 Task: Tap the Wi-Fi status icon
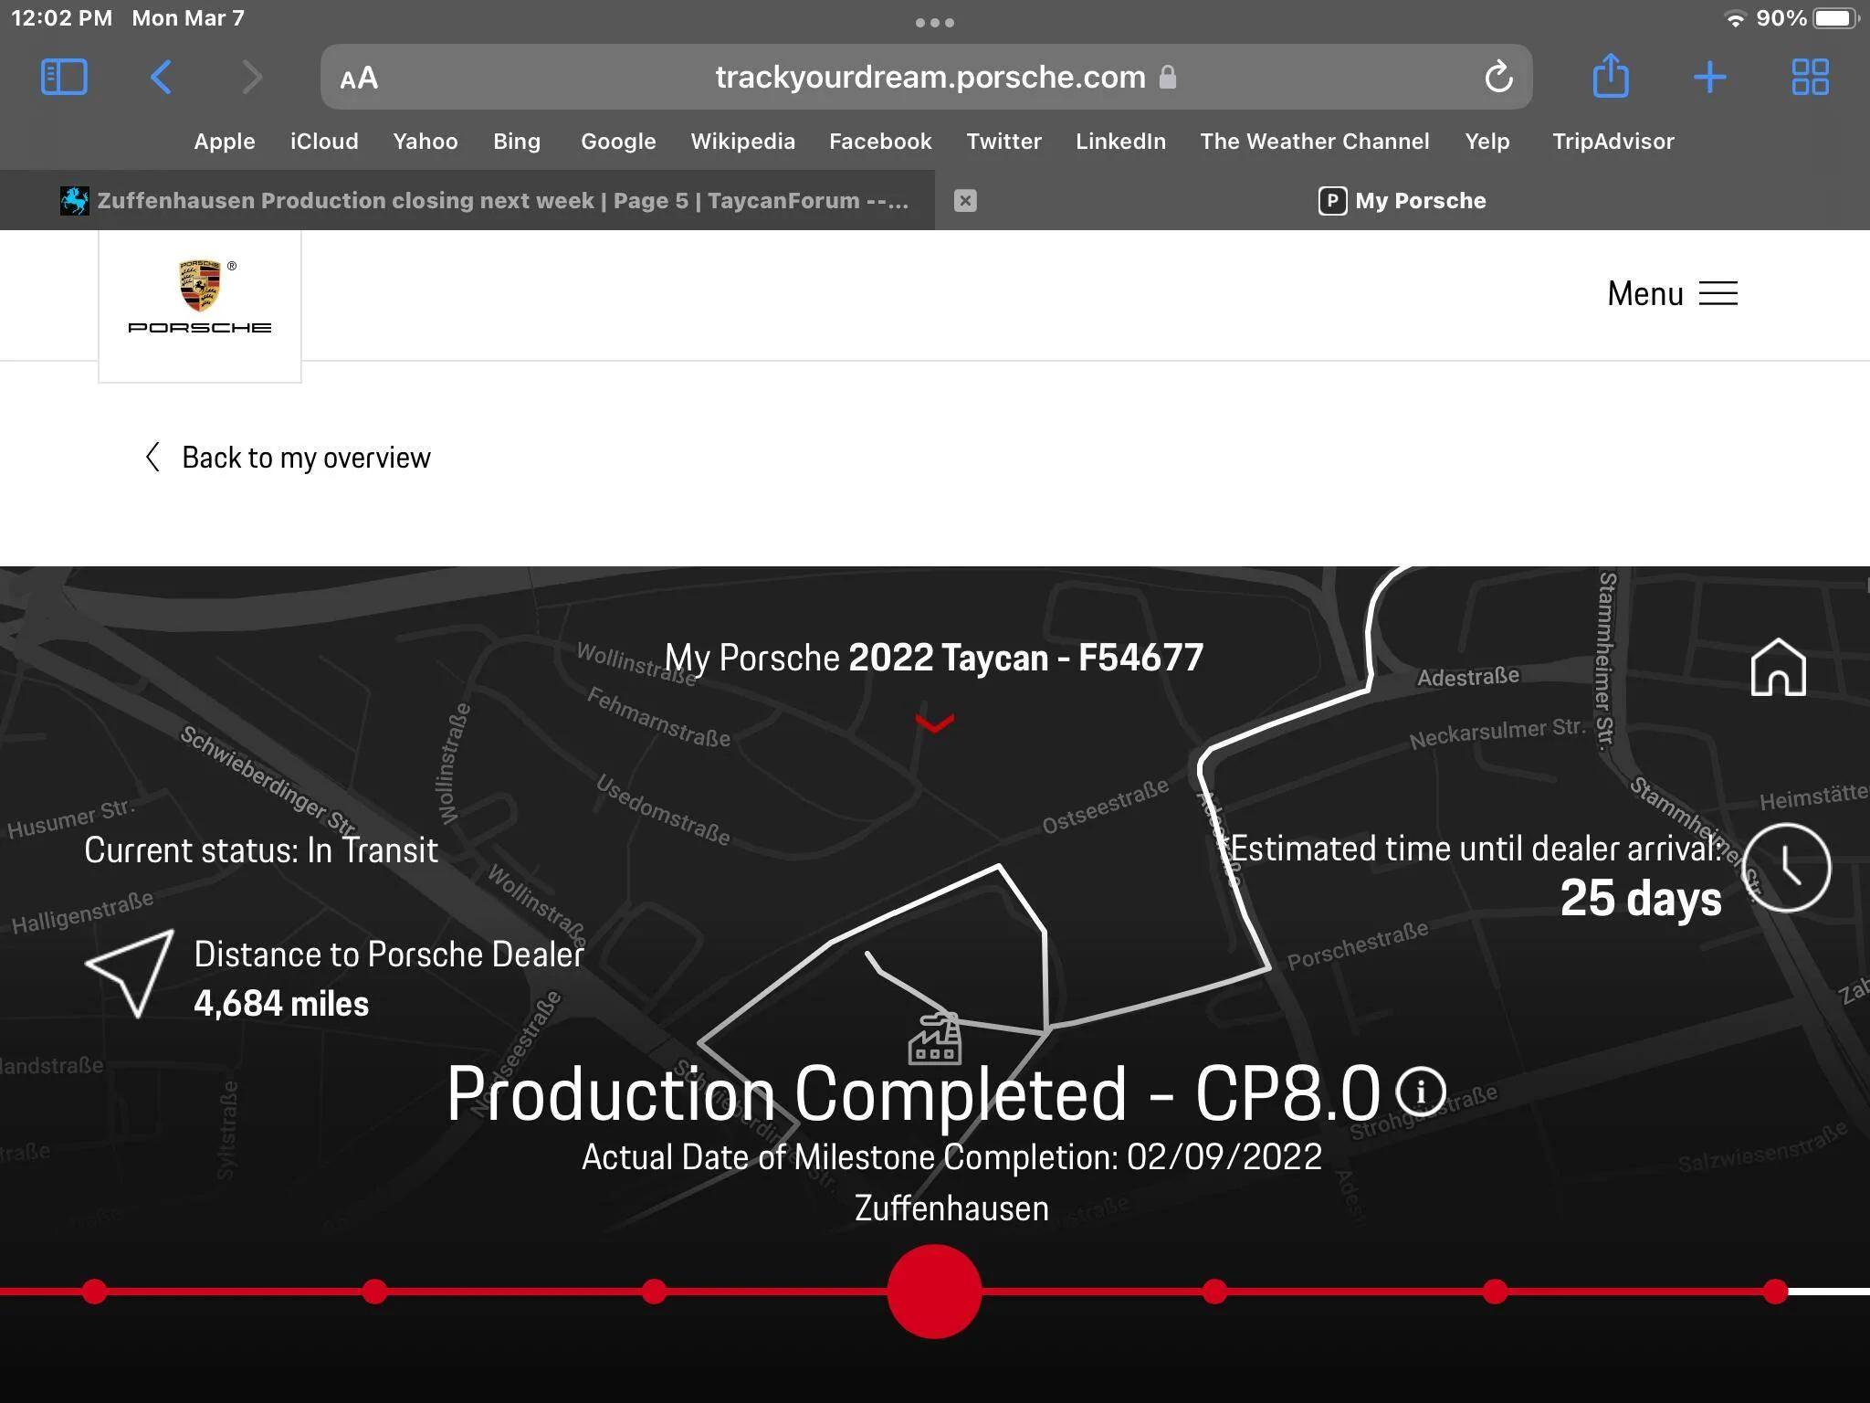[1735, 19]
